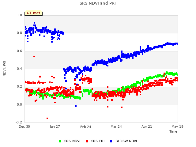The width and height of the screenshot is (196, 147).
Task: Click the Mar 24 x-axis label
Action: [116, 126]
